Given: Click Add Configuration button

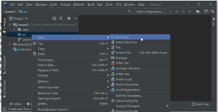Looking at the screenshot, I should coord(150,12).
